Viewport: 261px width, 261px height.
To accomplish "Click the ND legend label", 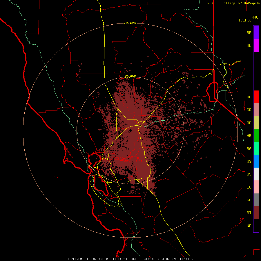I will pos(249,226).
